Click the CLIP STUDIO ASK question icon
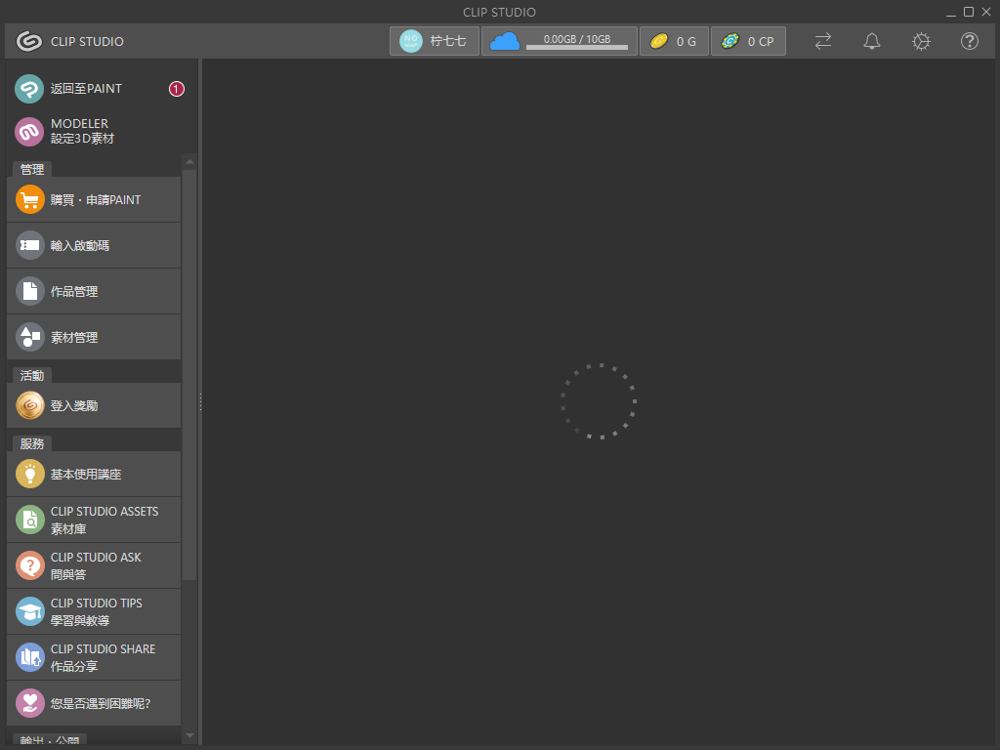The width and height of the screenshot is (1000, 750). pyautogui.click(x=30, y=565)
